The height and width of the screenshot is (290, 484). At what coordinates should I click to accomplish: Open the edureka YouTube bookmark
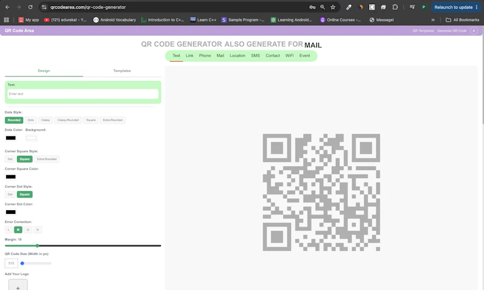tap(65, 20)
